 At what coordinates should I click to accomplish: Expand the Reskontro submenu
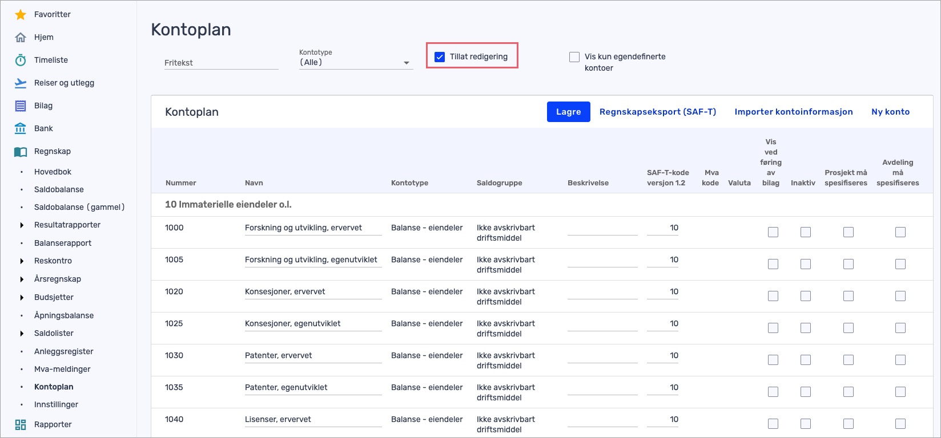[x=22, y=261]
